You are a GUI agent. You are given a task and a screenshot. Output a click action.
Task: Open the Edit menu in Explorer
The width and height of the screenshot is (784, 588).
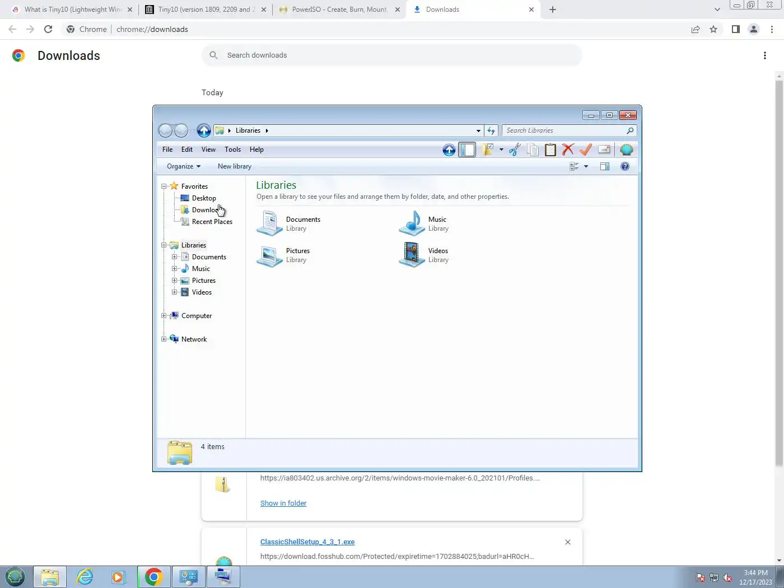click(x=187, y=150)
